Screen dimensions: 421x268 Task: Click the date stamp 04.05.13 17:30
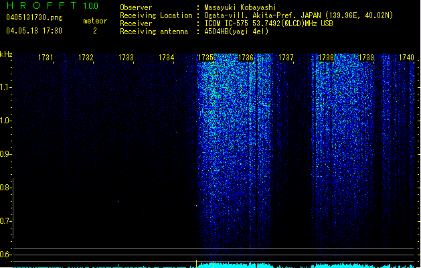[34, 31]
